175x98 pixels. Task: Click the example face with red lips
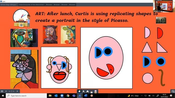coord(59,68)
